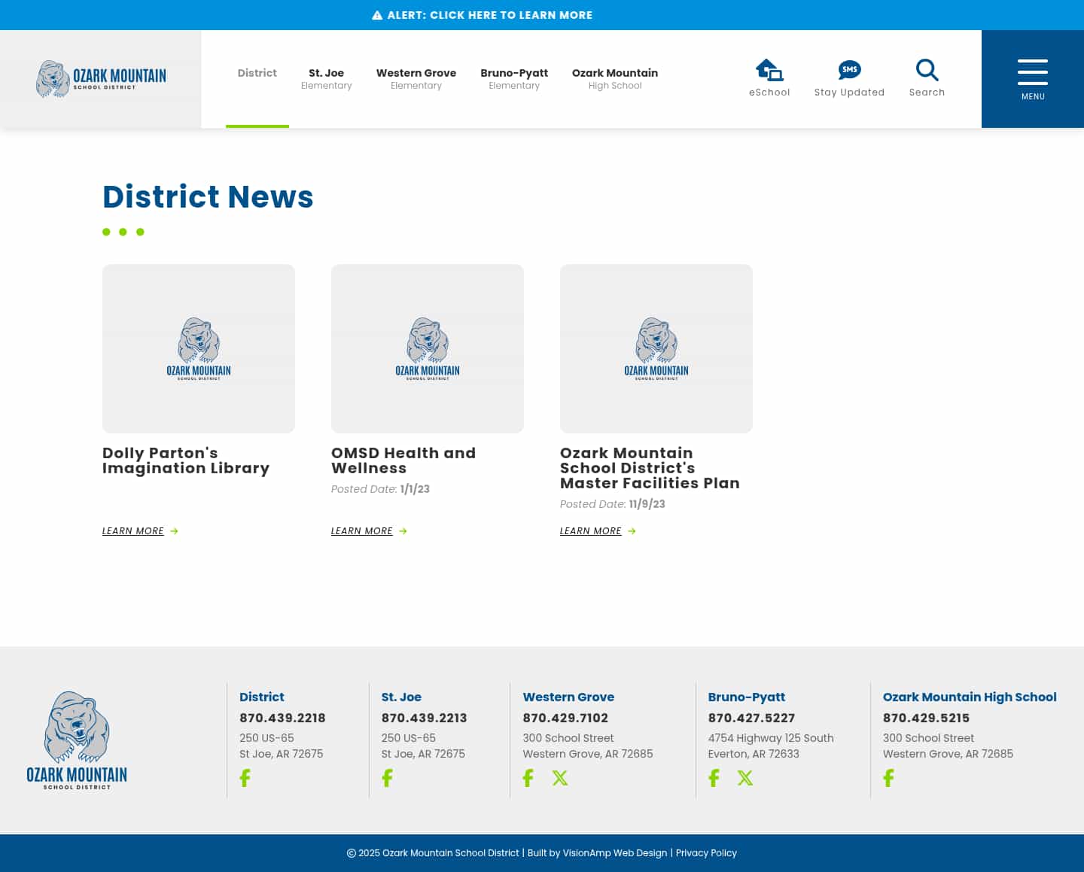Image resolution: width=1084 pixels, height=872 pixels.
Task: Open Western Grove's X (Twitter) icon
Action: [x=560, y=777]
